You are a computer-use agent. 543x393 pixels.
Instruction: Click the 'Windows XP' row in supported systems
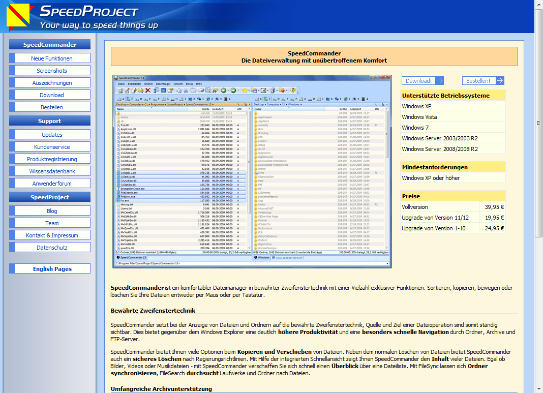(452, 106)
